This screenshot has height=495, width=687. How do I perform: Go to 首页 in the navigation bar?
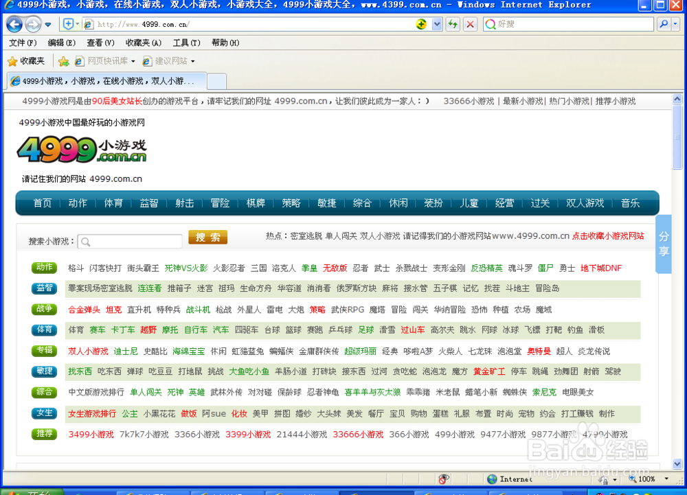click(x=42, y=203)
